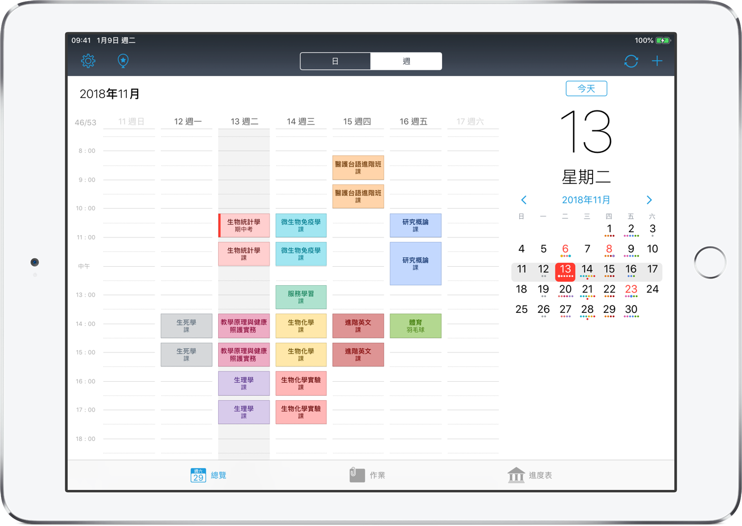The image size is (742, 526).
Task: Select November 8 in mini calendar
Action: [x=609, y=250]
